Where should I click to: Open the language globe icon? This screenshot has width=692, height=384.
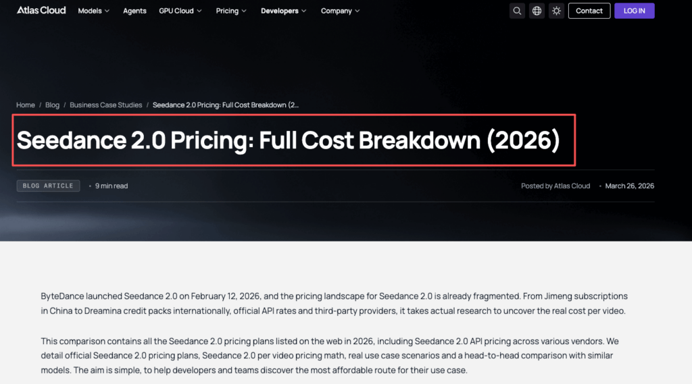537,11
